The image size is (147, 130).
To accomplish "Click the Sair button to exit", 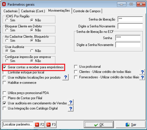I will click(x=131, y=125).
